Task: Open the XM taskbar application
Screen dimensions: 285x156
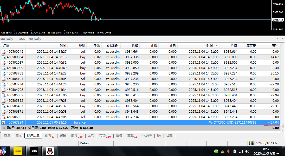Action: point(34,151)
